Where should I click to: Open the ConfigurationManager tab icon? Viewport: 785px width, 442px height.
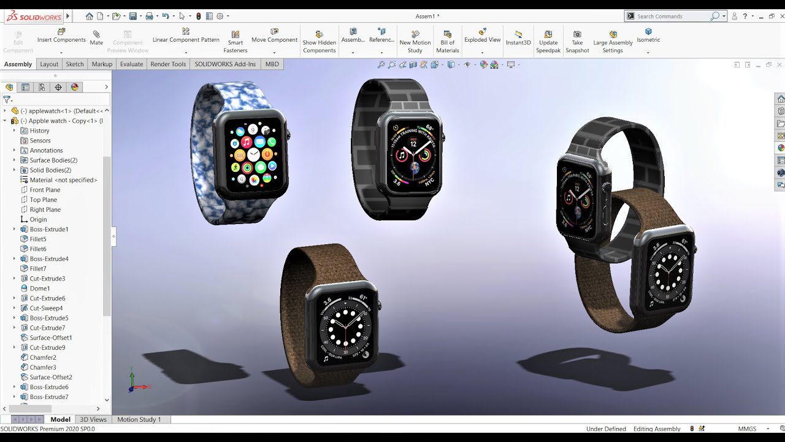(x=42, y=87)
